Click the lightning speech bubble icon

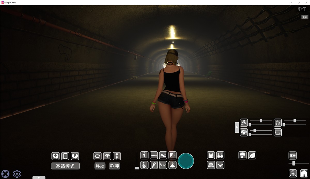point(75,156)
